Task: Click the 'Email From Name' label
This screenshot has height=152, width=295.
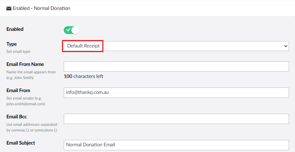Action: (25, 64)
